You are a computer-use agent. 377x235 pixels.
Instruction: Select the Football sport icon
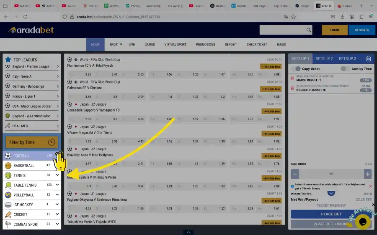click(8, 156)
